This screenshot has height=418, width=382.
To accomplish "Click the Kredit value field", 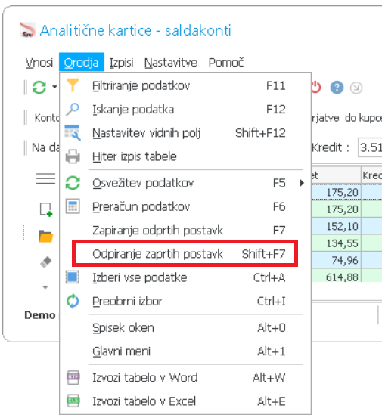I will click(370, 147).
